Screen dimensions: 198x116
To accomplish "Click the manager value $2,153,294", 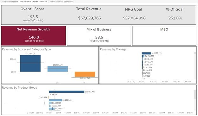I will point(148,65).
